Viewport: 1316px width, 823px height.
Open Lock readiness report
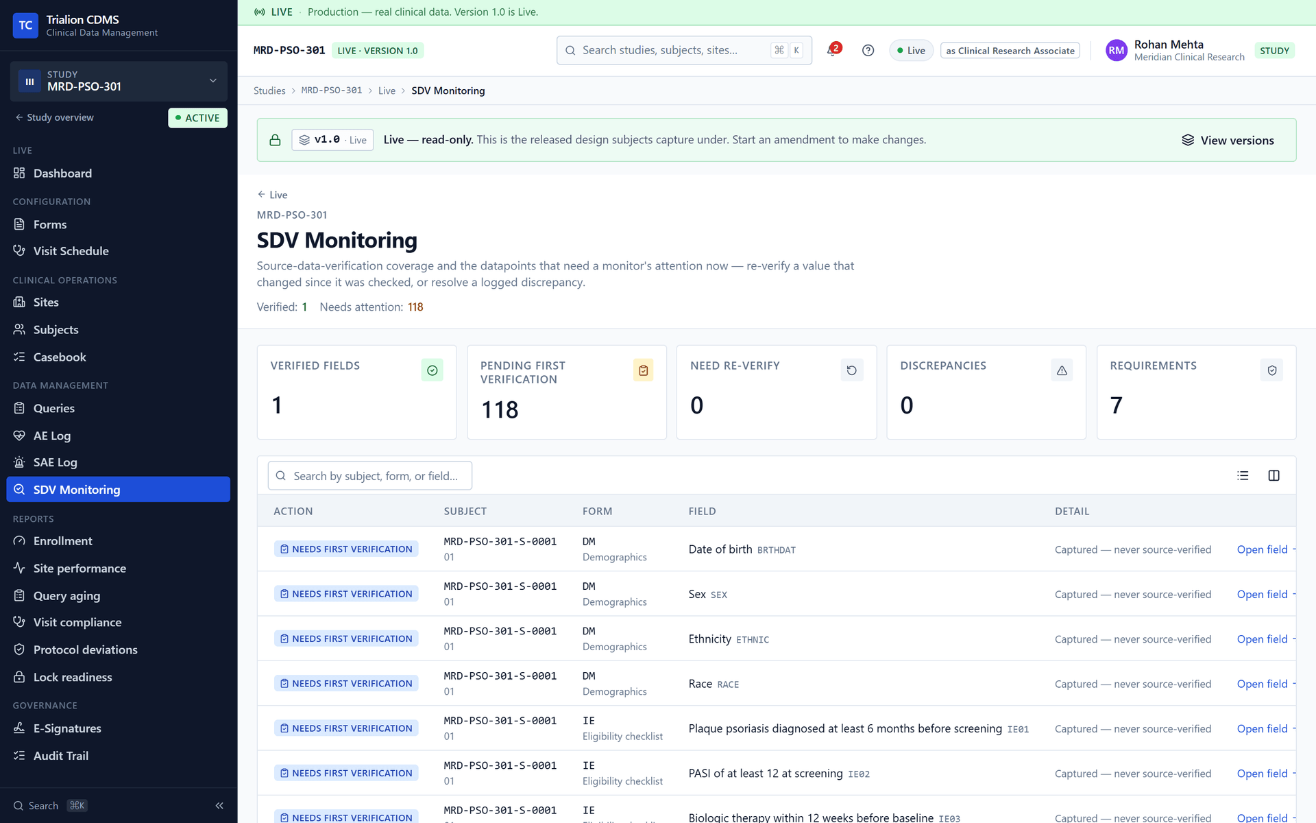[119, 677]
